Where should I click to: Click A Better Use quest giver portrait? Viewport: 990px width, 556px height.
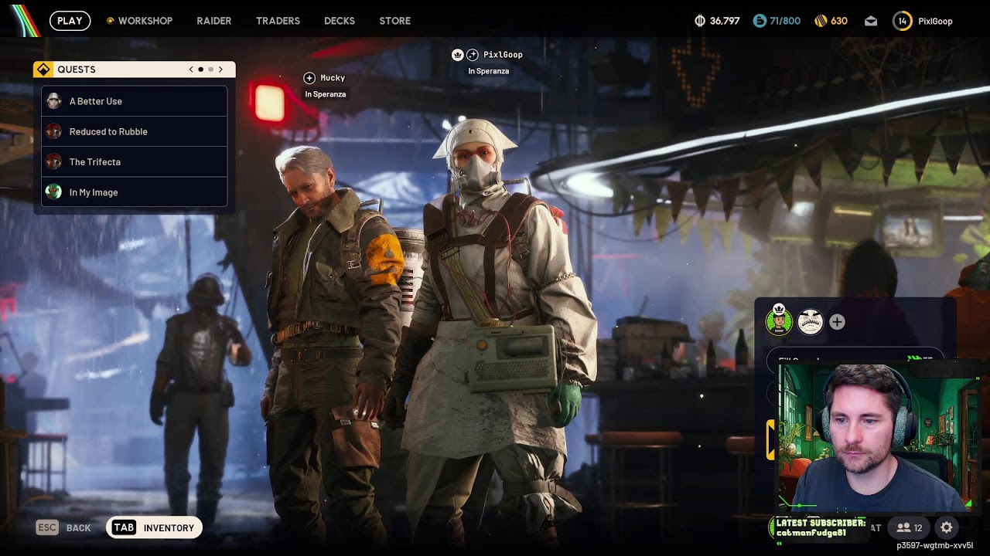(53, 101)
